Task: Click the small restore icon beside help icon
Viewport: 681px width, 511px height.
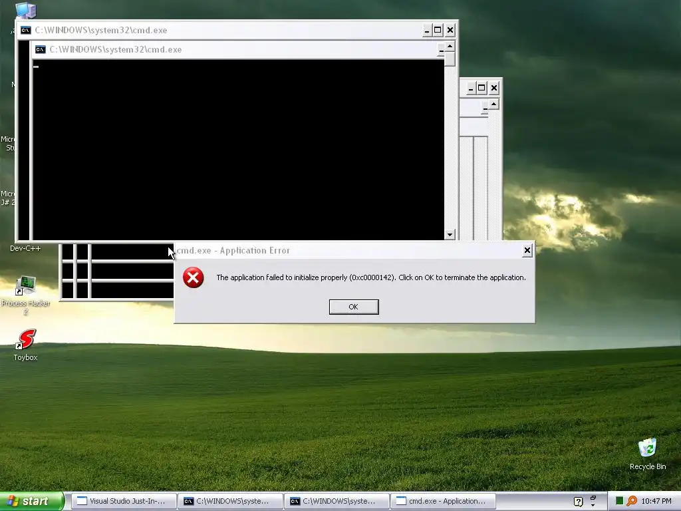Action: [x=593, y=498]
